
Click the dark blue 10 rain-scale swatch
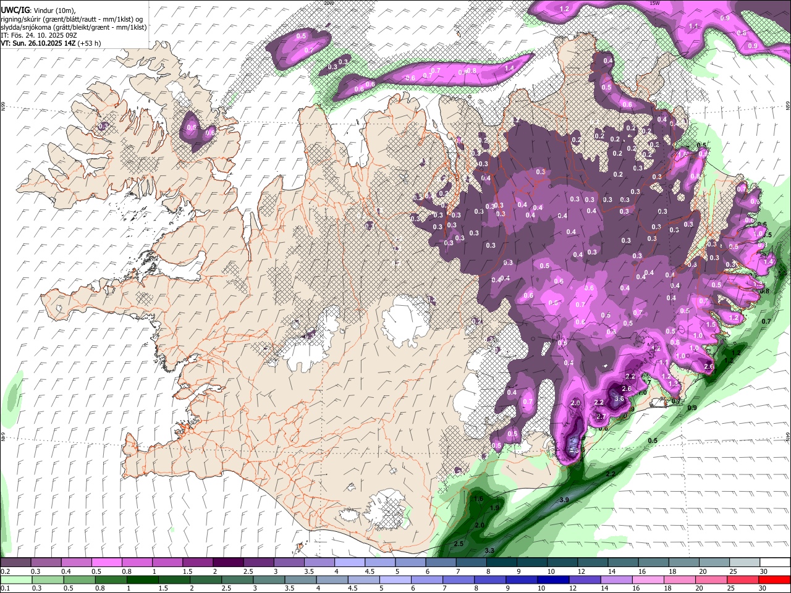552,579
